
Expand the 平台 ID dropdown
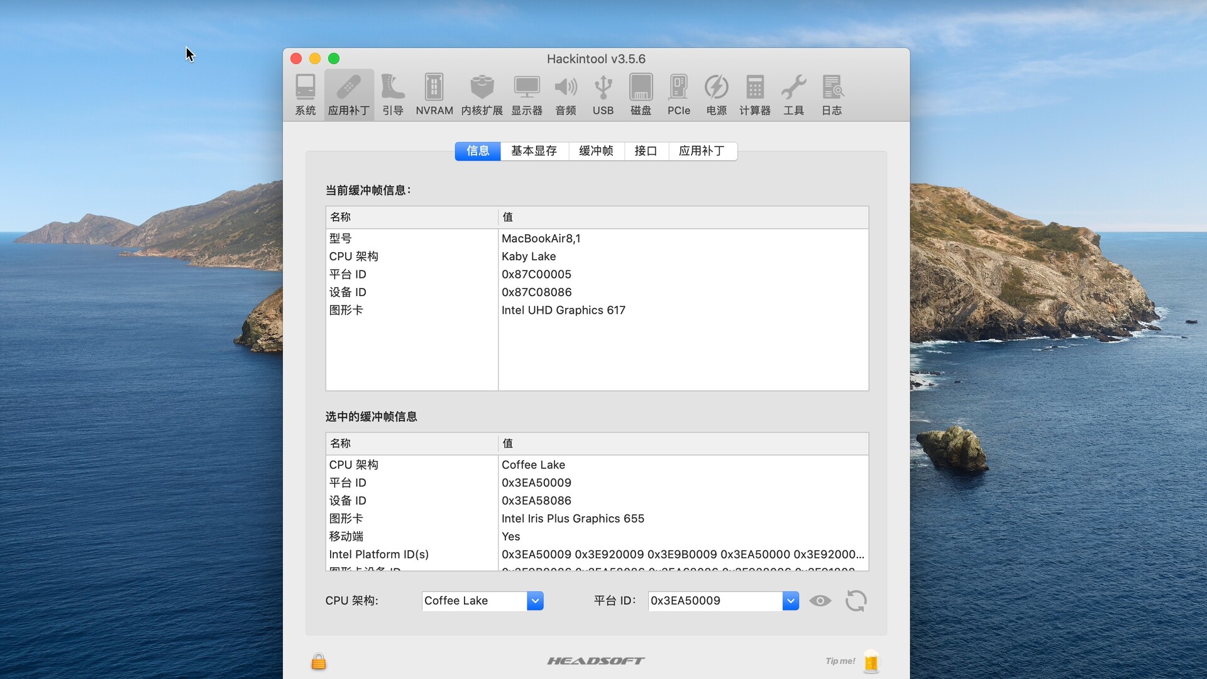point(790,601)
